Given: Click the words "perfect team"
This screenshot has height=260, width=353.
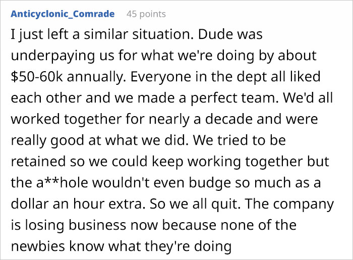Looking at the screenshot, I should coord(246,99).
